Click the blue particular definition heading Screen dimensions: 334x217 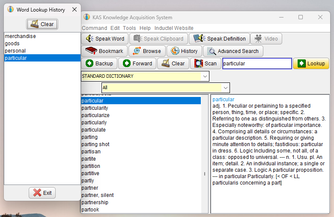[x=223, y=99]
